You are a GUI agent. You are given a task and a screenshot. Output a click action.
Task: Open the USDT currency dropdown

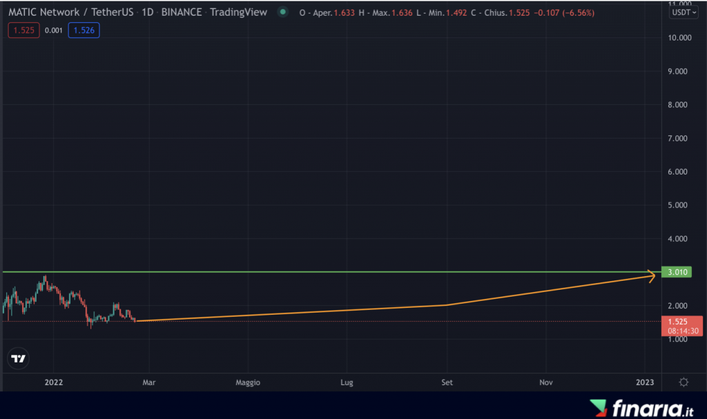pyautogui.click(x=684, y=12)
